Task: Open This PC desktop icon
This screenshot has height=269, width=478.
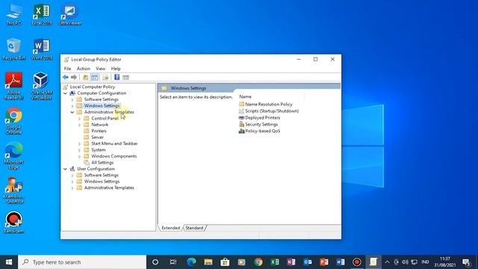Action: (13, 15)
